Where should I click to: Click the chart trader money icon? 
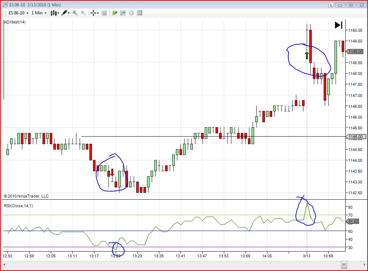115,13
